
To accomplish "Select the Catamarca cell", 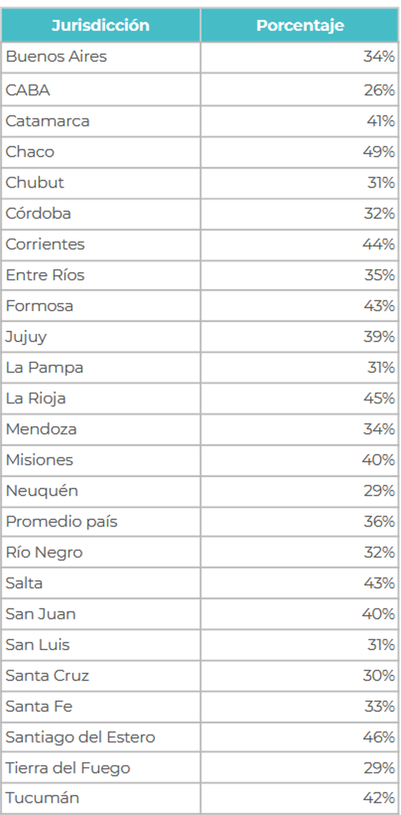I will coord(47,121).
